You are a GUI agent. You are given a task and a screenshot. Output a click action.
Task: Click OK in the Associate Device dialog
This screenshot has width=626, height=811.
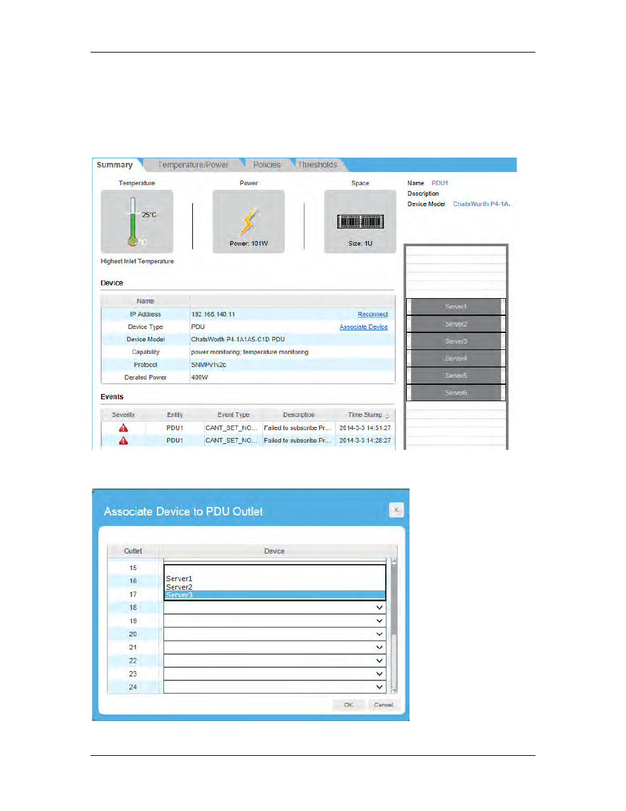[x=348, y=705]
